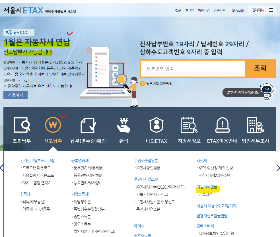Select the ENGLISH menu item
This screenshot has height=237, width=280.
pyautogui.click(x=238, y=10)
